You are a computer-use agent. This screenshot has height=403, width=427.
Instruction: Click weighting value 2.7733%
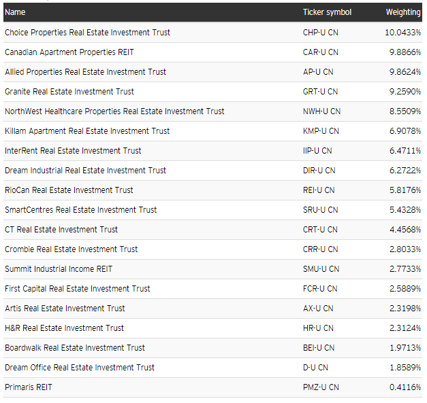[x=405, y=269]
